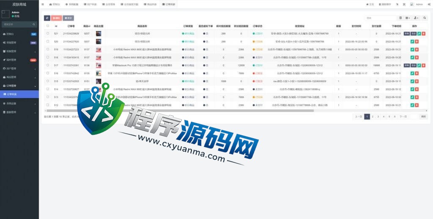Click the 下一页 pagination button
This screenshot has height=219, width=433.
[x=403, y=117]
